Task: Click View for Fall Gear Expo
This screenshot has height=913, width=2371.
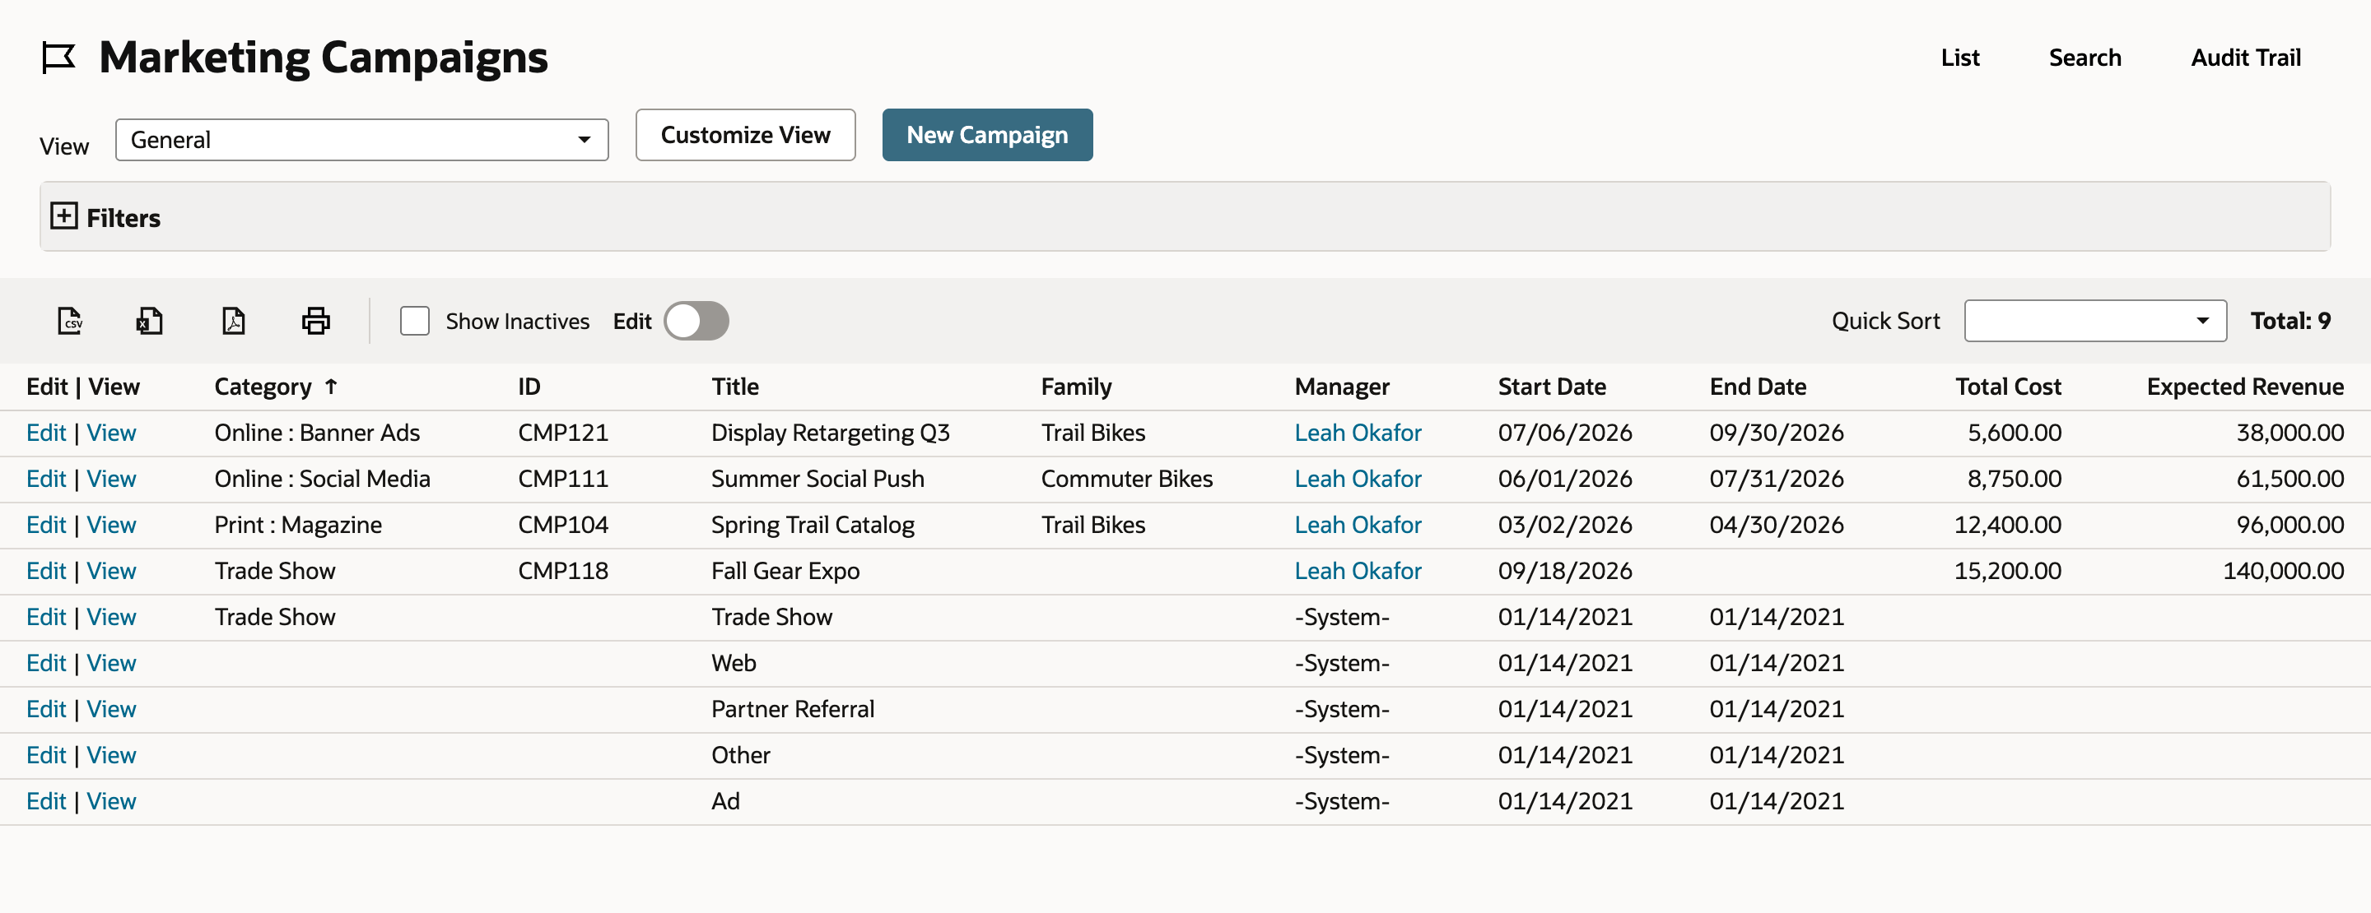Action: (x=111, y=571)
